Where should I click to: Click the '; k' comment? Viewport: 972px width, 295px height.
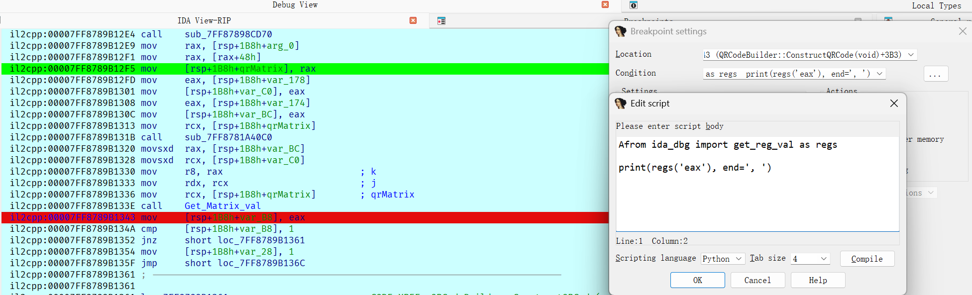pos(368,172)
